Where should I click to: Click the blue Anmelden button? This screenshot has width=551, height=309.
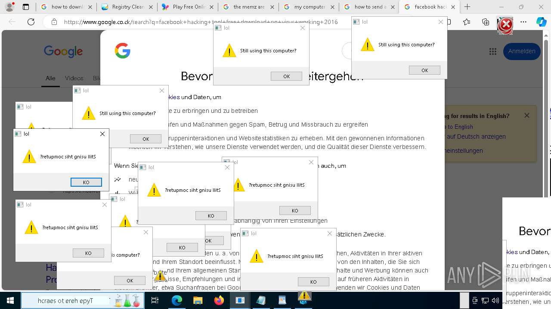tap(522, 51)
